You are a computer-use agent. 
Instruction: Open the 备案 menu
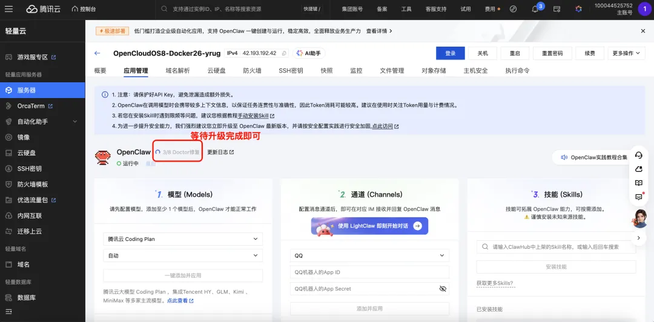point(381,8)
